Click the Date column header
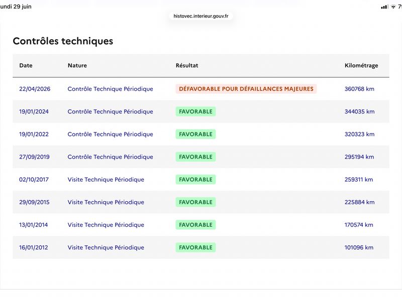 (26, 66)
